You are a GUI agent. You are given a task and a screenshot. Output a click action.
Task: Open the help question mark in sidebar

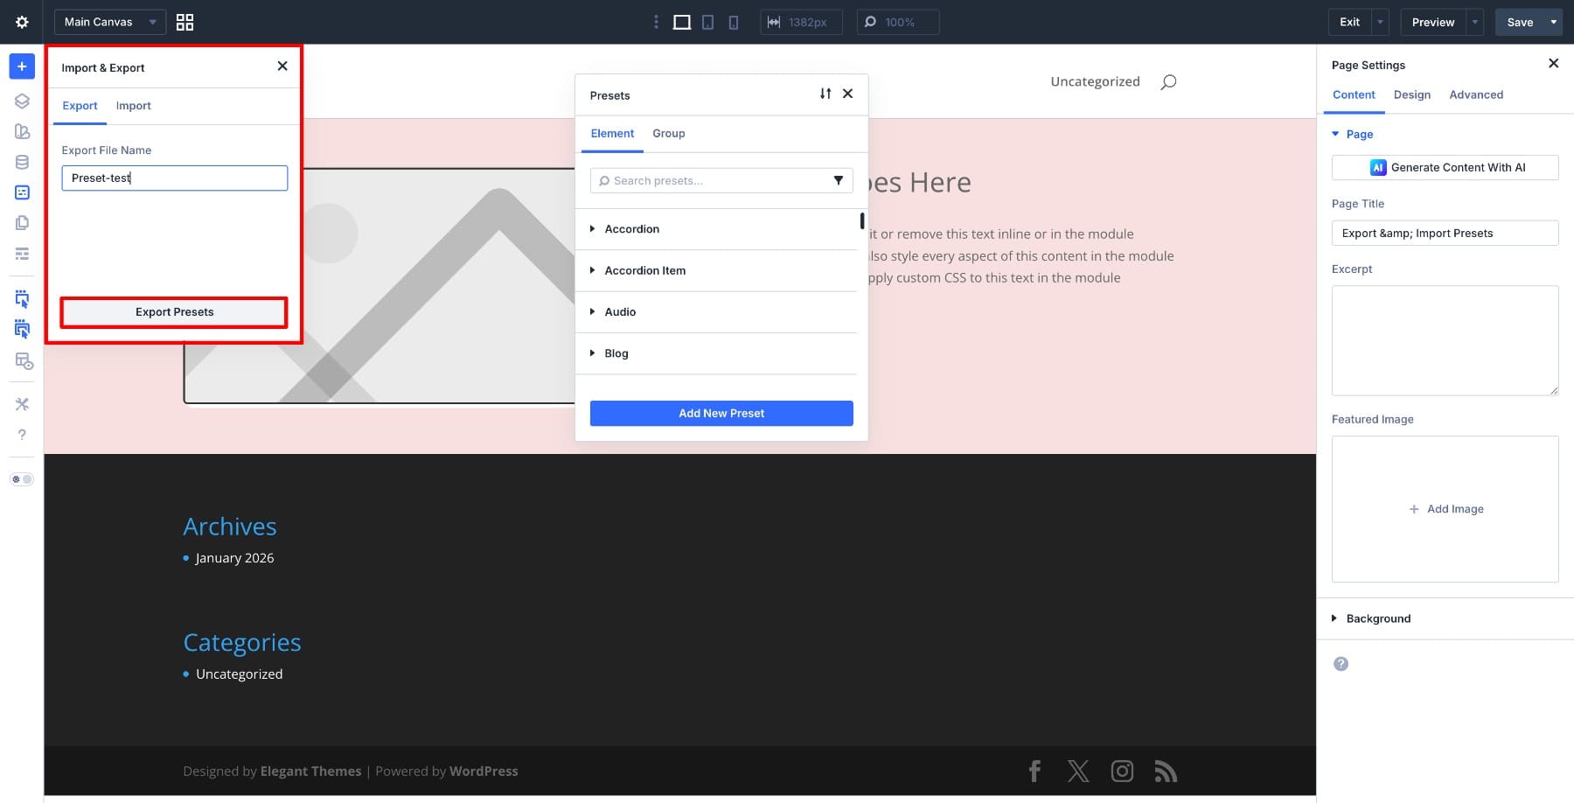(x=22, y=435)
